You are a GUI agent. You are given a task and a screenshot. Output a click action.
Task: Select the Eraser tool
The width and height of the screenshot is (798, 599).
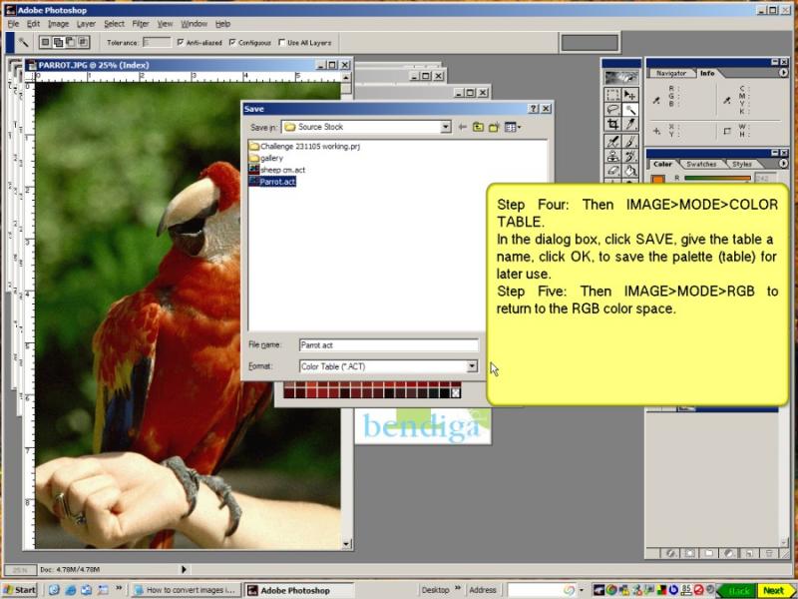pyautogui.click(x=612, y=171)
